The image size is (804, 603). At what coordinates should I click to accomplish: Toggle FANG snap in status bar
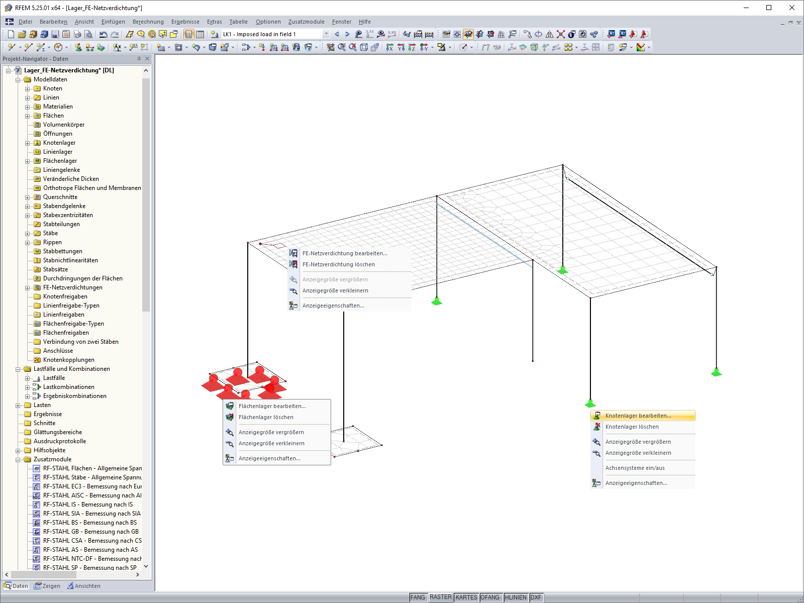click(x=418, y=597)
